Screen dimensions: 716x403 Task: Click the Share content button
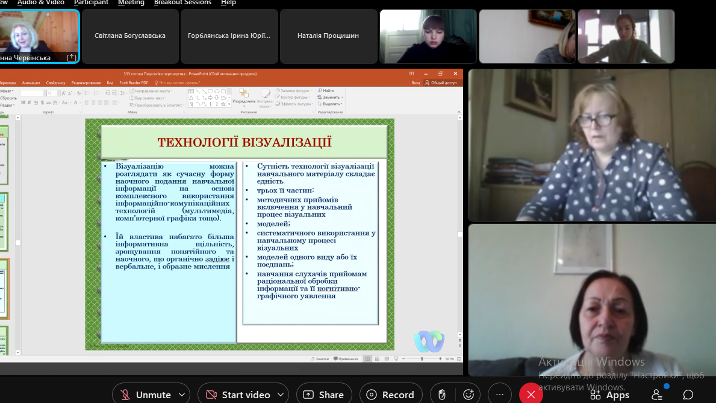pyautogui.click(x=324, y=395)
